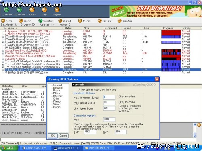Image resolution: width=202 pixels, height=151 pixels.
Task: Expand The.Hulk.CD2 download row
Action: pos(3,64)
